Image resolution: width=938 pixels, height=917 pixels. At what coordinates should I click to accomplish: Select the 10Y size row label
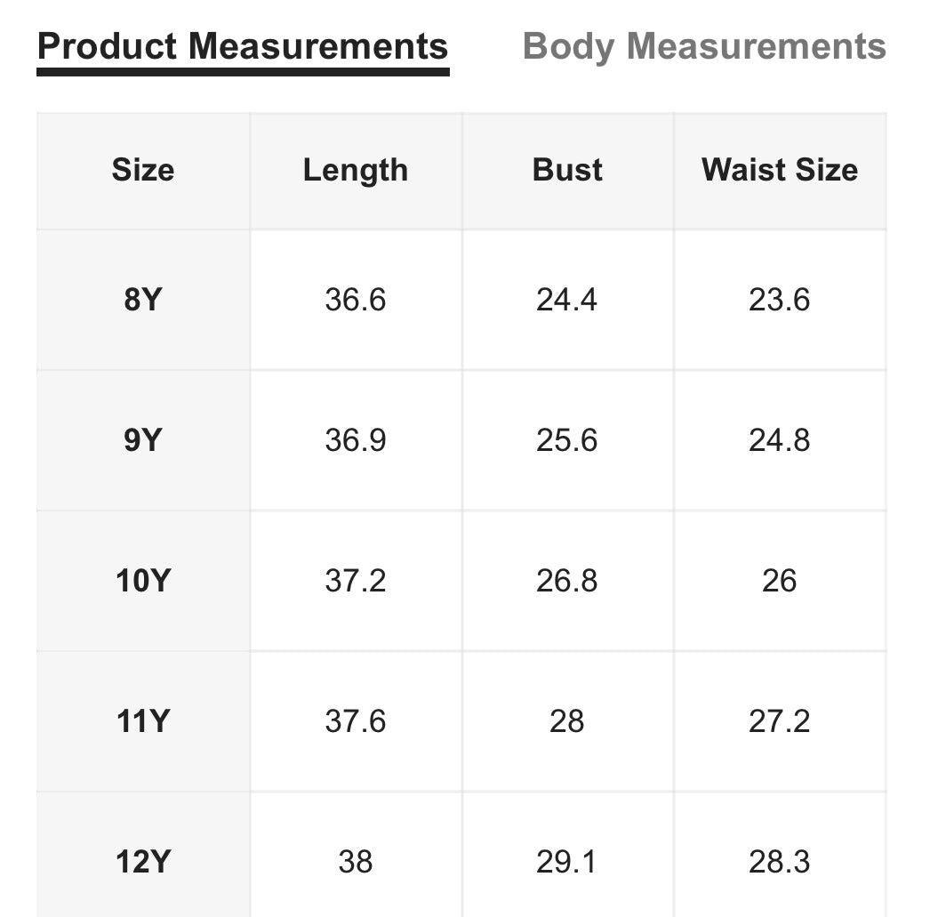coord(142,581)
